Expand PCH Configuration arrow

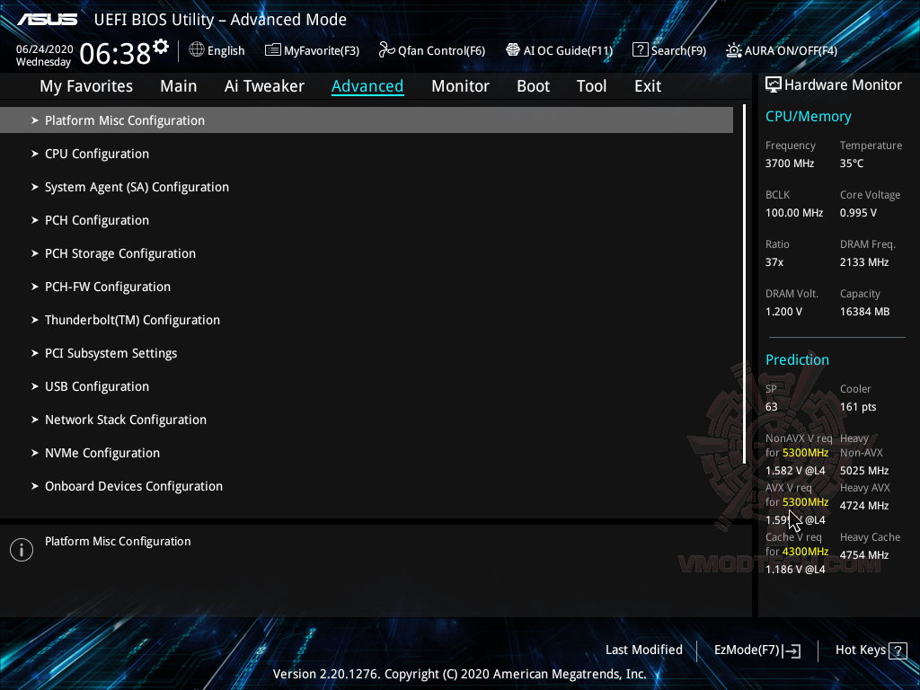tap(35, 220)
